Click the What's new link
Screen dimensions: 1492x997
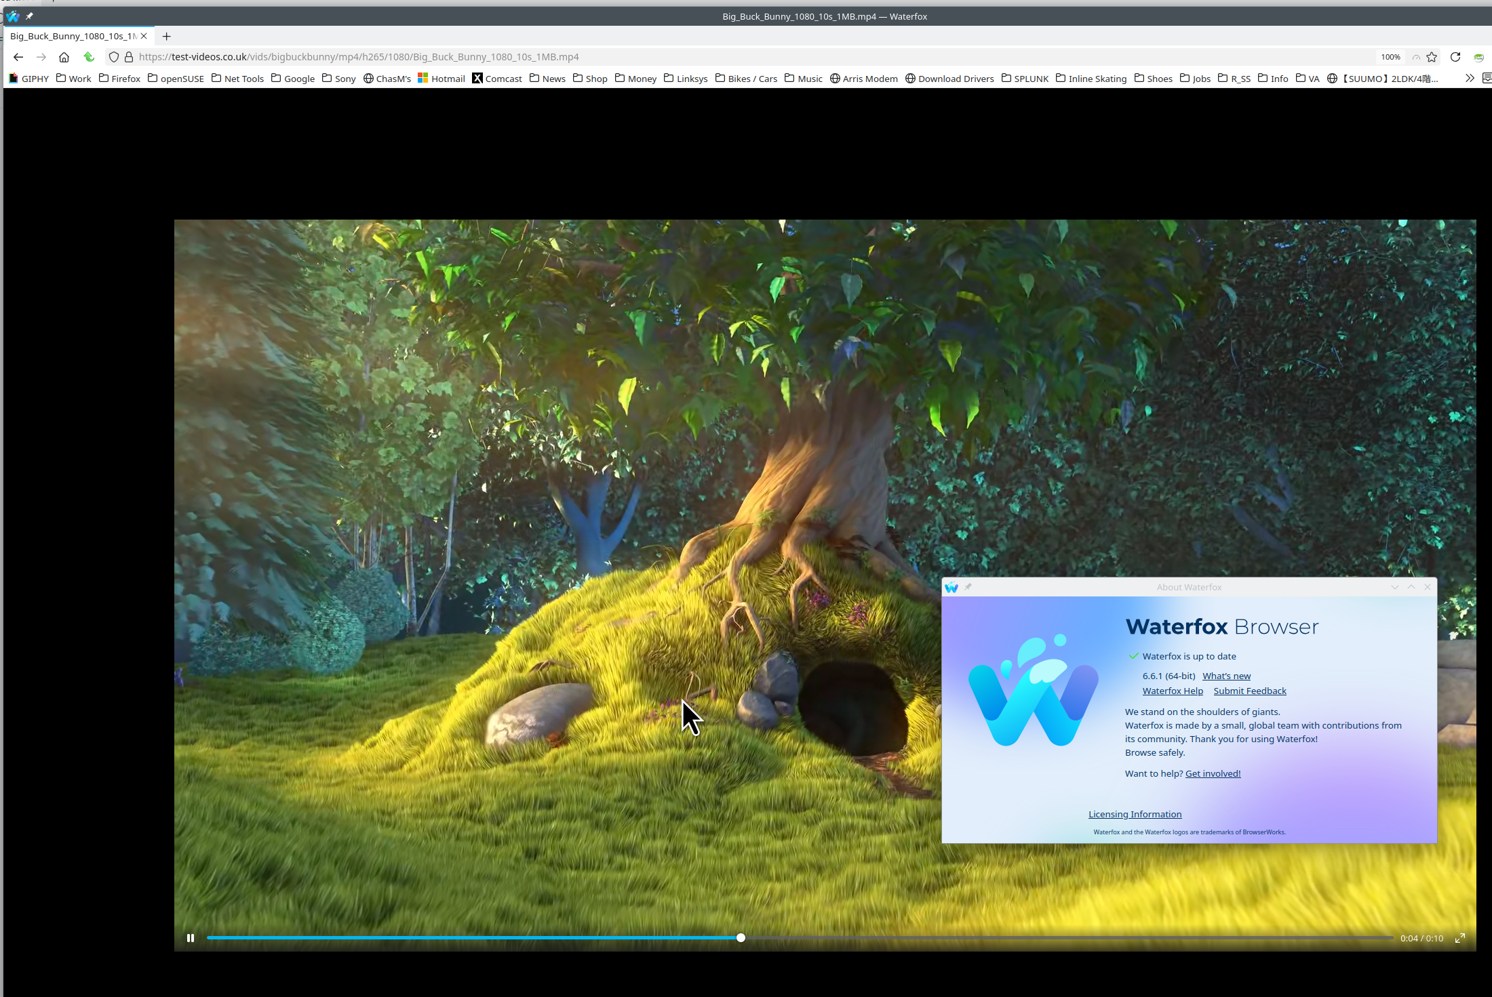(x=1226, y=676)
